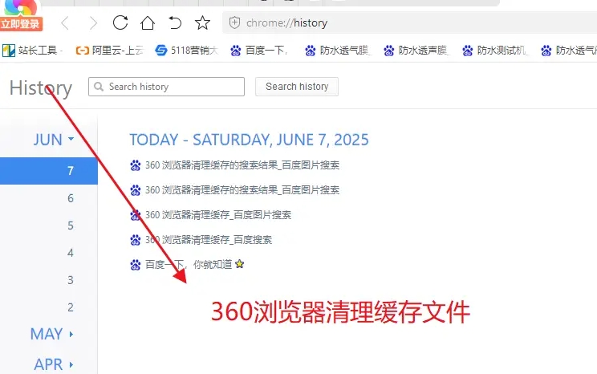
Task: Click the TODAY - SATURDAY, JUNE 7, 2025 heading
Action: click(x=249, y=140)
